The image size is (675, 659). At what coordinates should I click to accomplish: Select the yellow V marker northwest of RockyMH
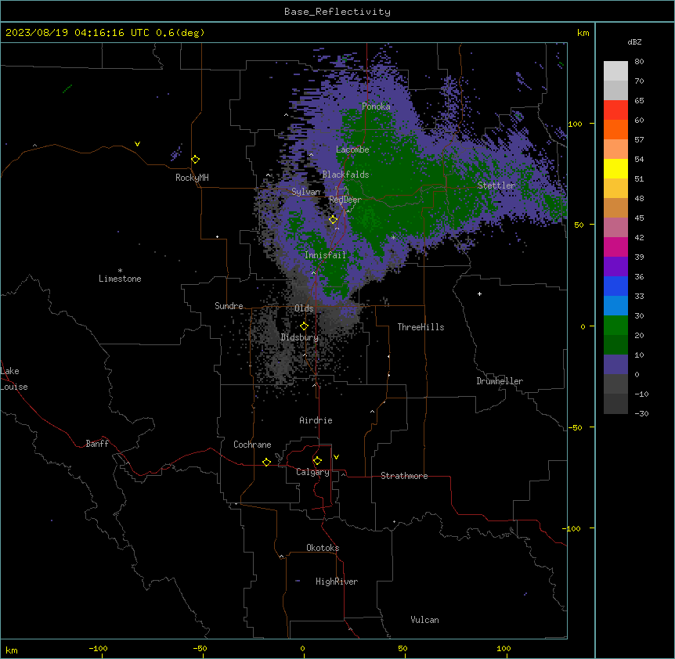[x=137, y=144]
